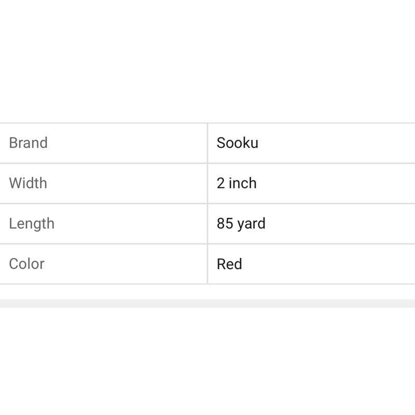The width and height of the screenshot is (415, 415).
Task: Click the word yard in the Length value
Action: click(x=251, y=224)
